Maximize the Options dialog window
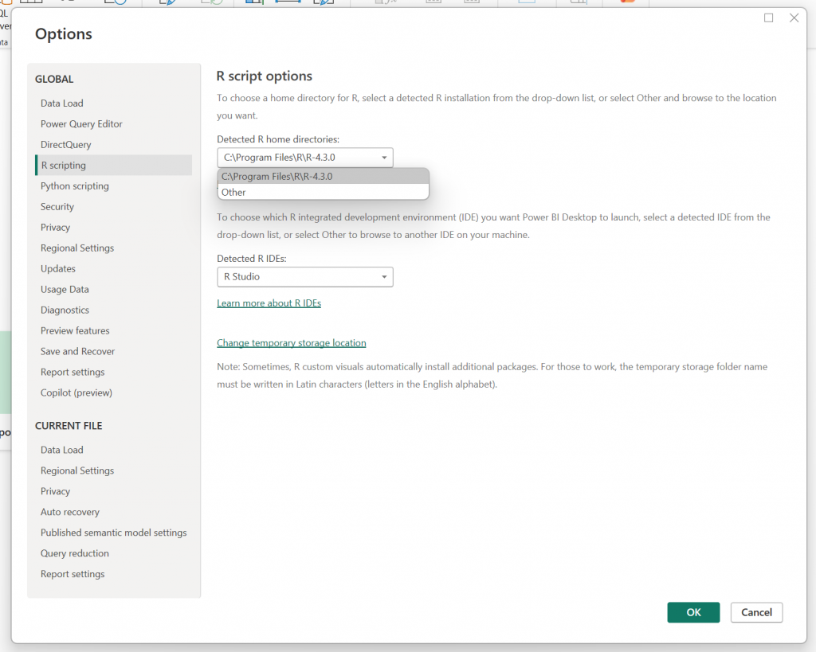Viewport: 816px width, 652px height. pos(769,18)
